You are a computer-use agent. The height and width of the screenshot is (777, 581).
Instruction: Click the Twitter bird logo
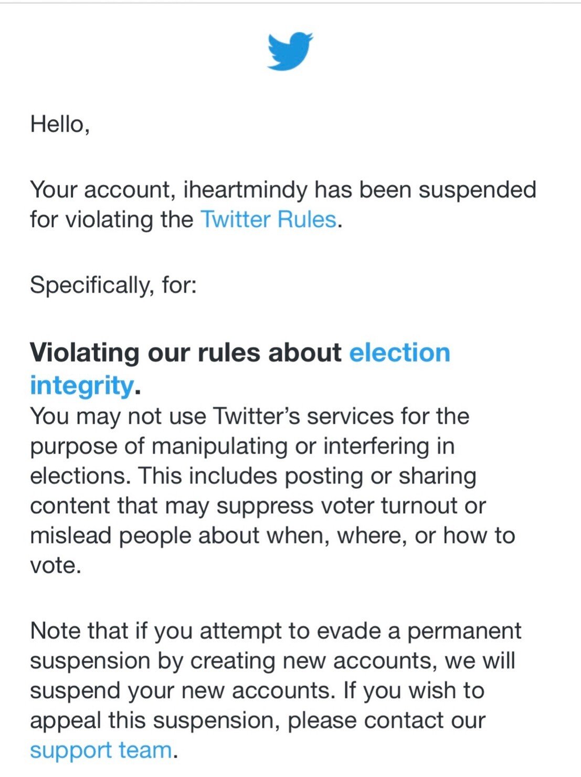click(290, 51)
